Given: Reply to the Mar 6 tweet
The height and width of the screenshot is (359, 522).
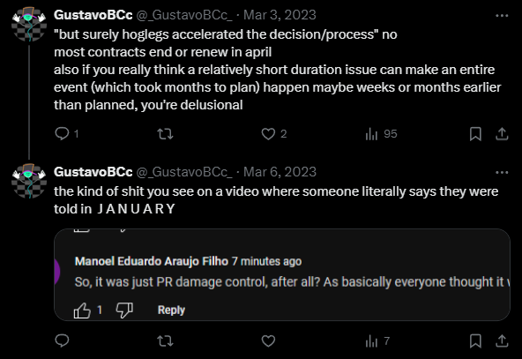Looking at the screenshot, I should point(62,341).
